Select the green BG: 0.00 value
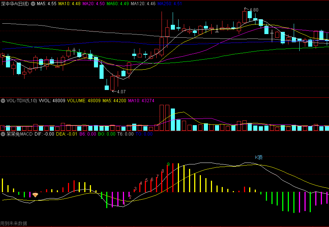The width and height of the screenshot is (329, 227). (x=107, y=134)
